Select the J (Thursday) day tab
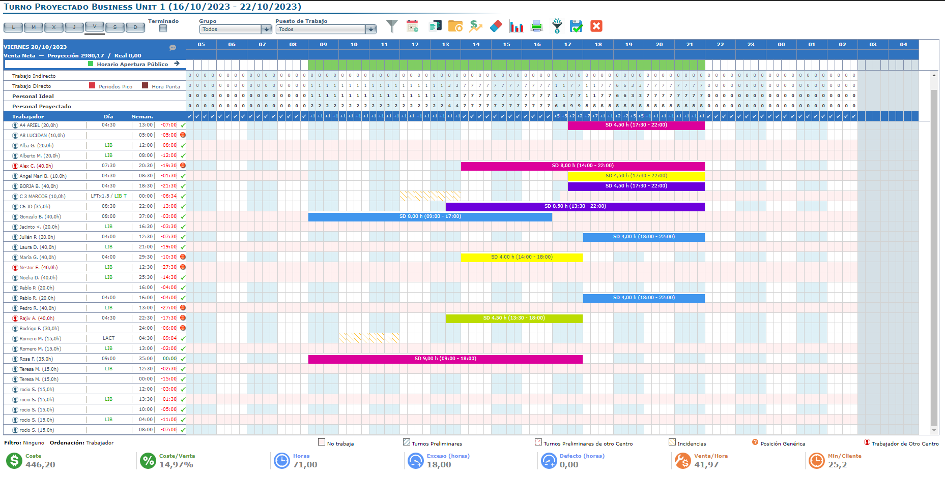Screen dimensions: 945x478 click(x=74, y=27)
